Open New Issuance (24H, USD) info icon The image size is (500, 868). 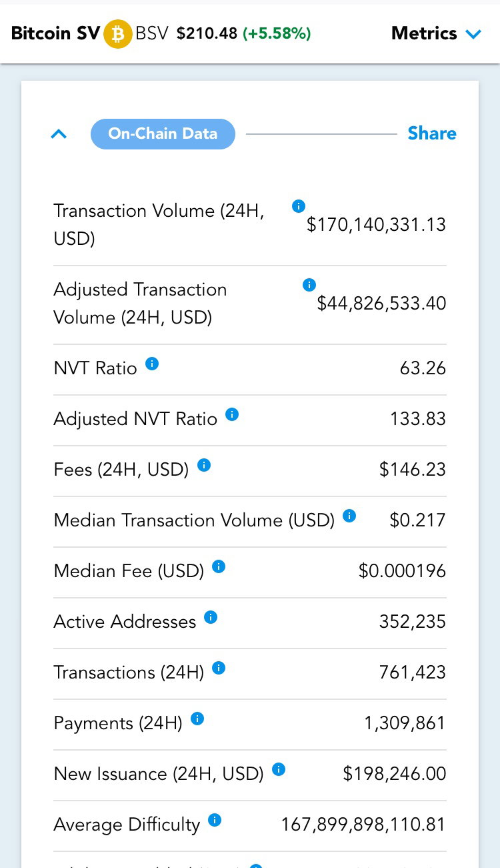tap(279, 769)
